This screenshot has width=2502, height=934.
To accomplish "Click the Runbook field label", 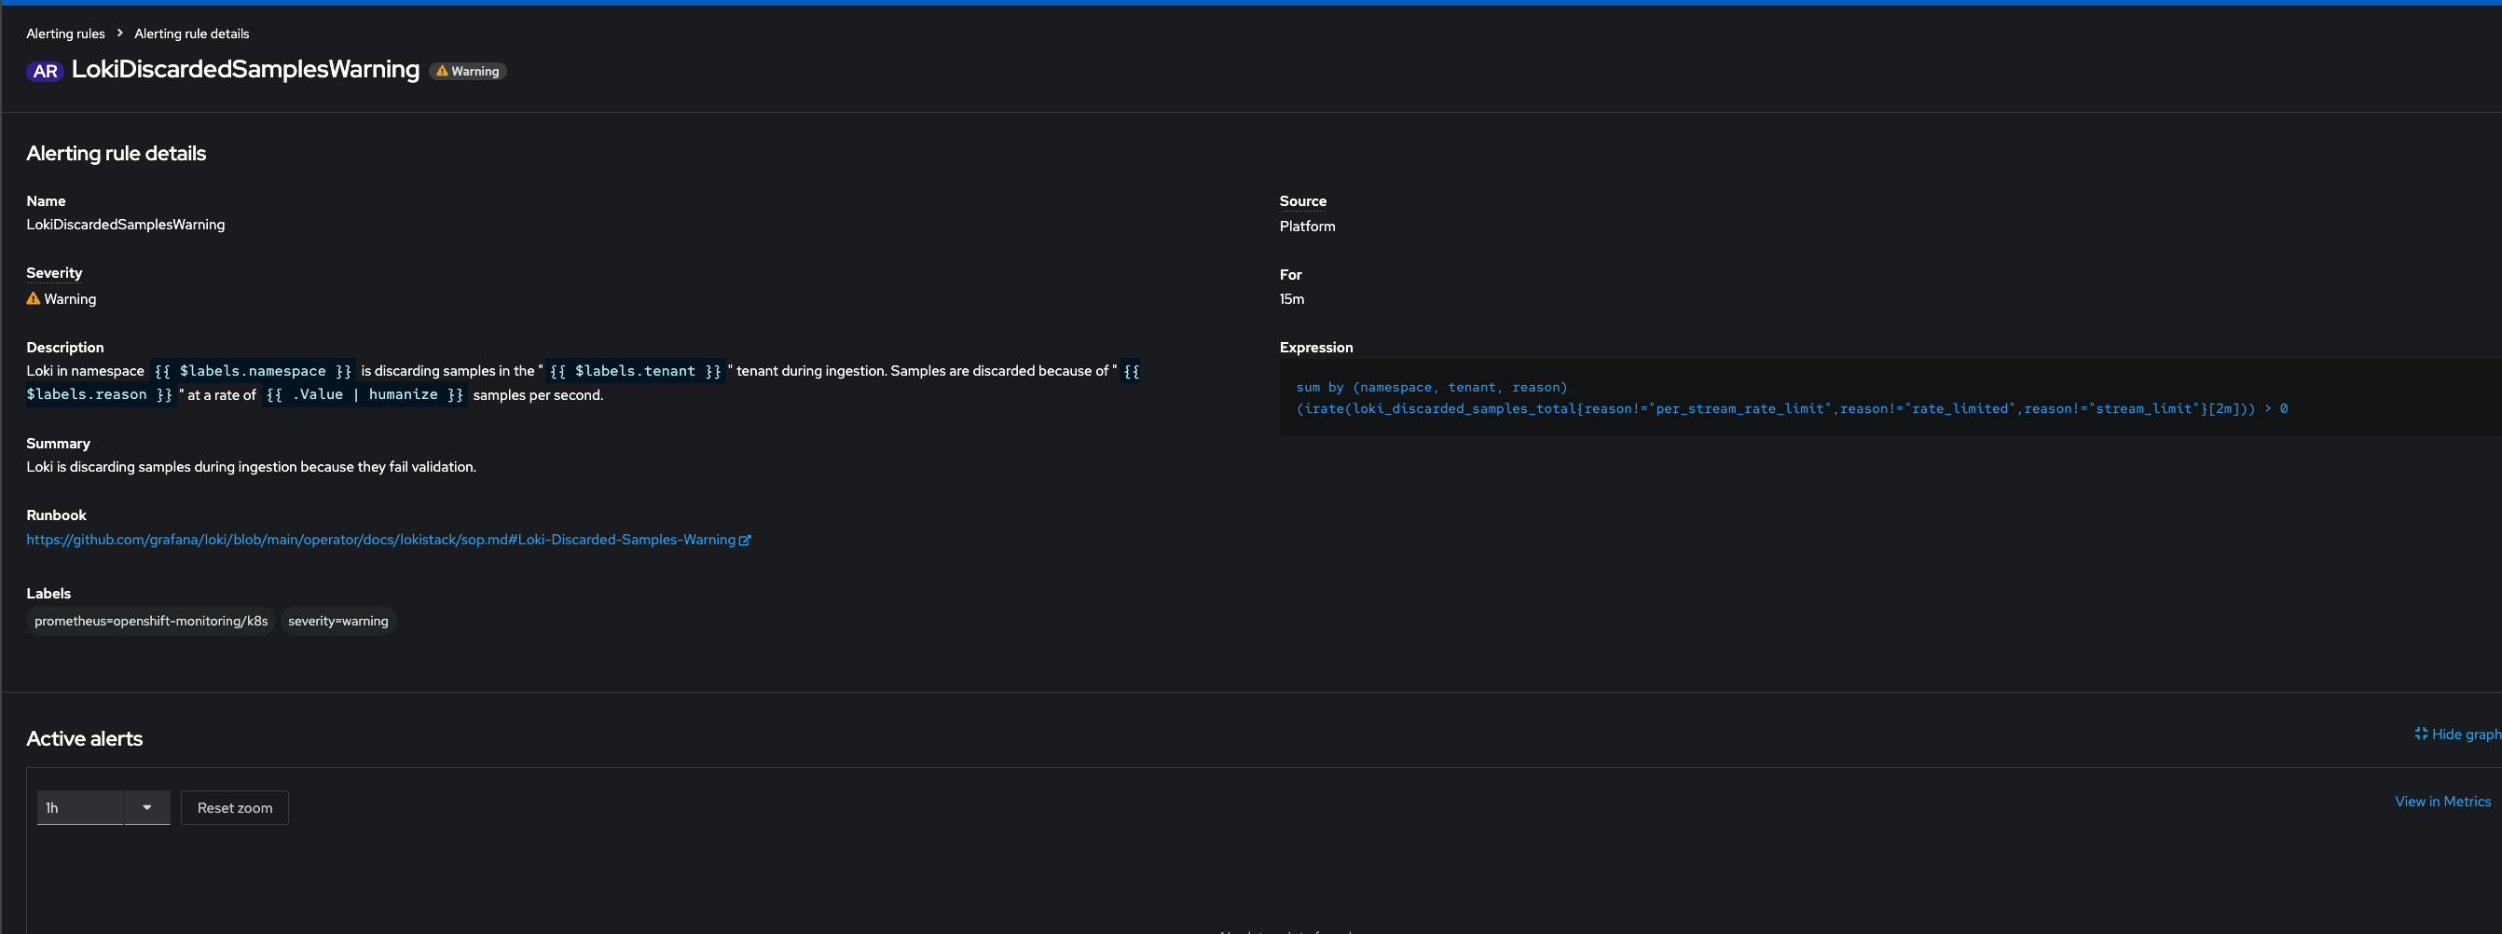I will tap(56, 515).
